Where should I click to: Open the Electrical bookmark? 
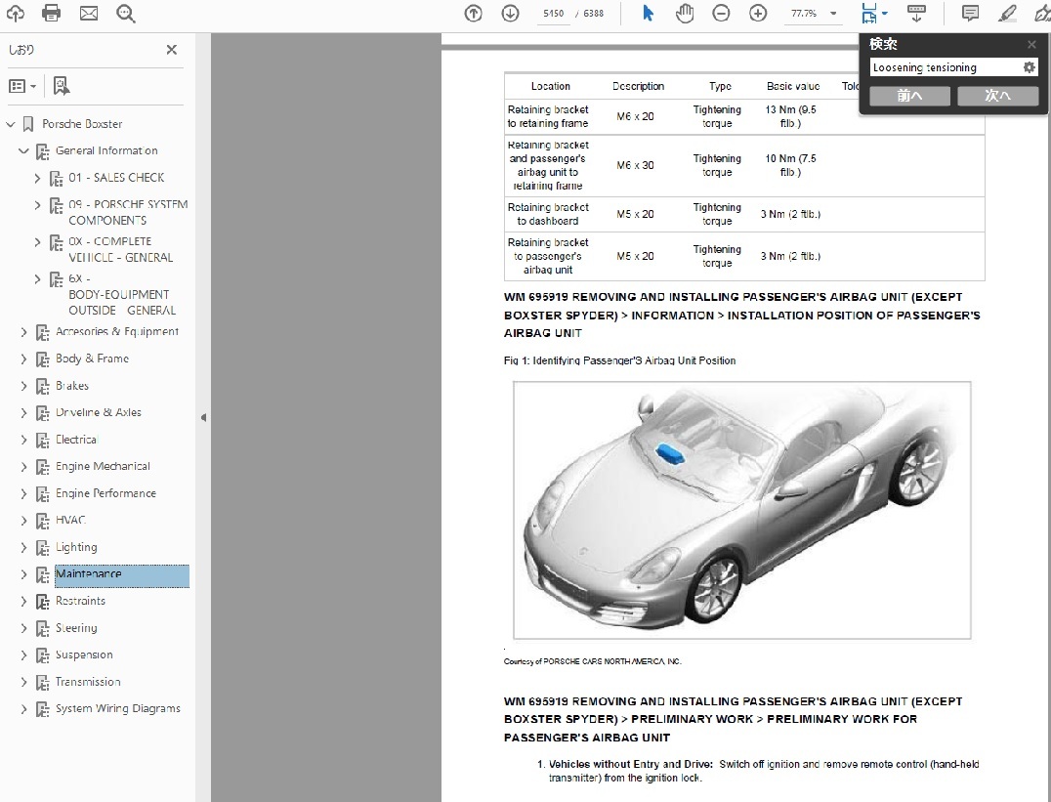[76, 440]
